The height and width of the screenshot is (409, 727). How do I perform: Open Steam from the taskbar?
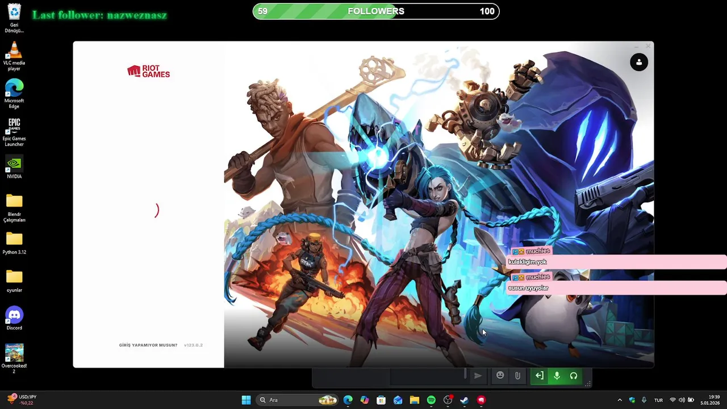[465, 400]
